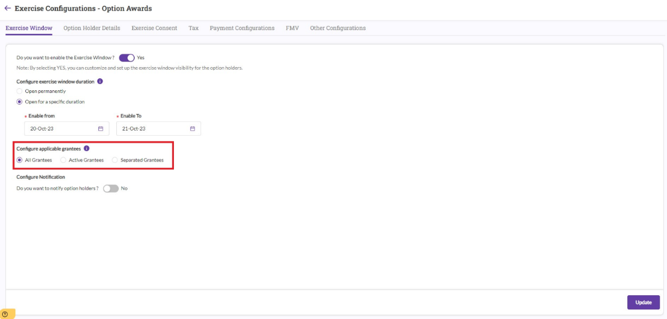Switch to the Tax tab

click(193, 28)
